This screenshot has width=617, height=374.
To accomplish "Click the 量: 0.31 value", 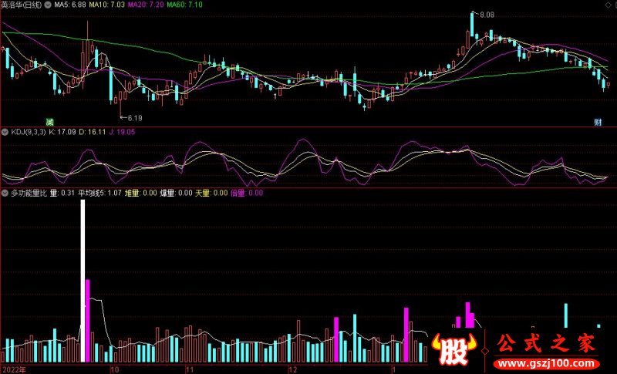I will coord(62,193).
